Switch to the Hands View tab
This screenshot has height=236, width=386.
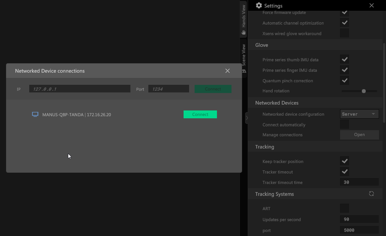tap(244, 19)
